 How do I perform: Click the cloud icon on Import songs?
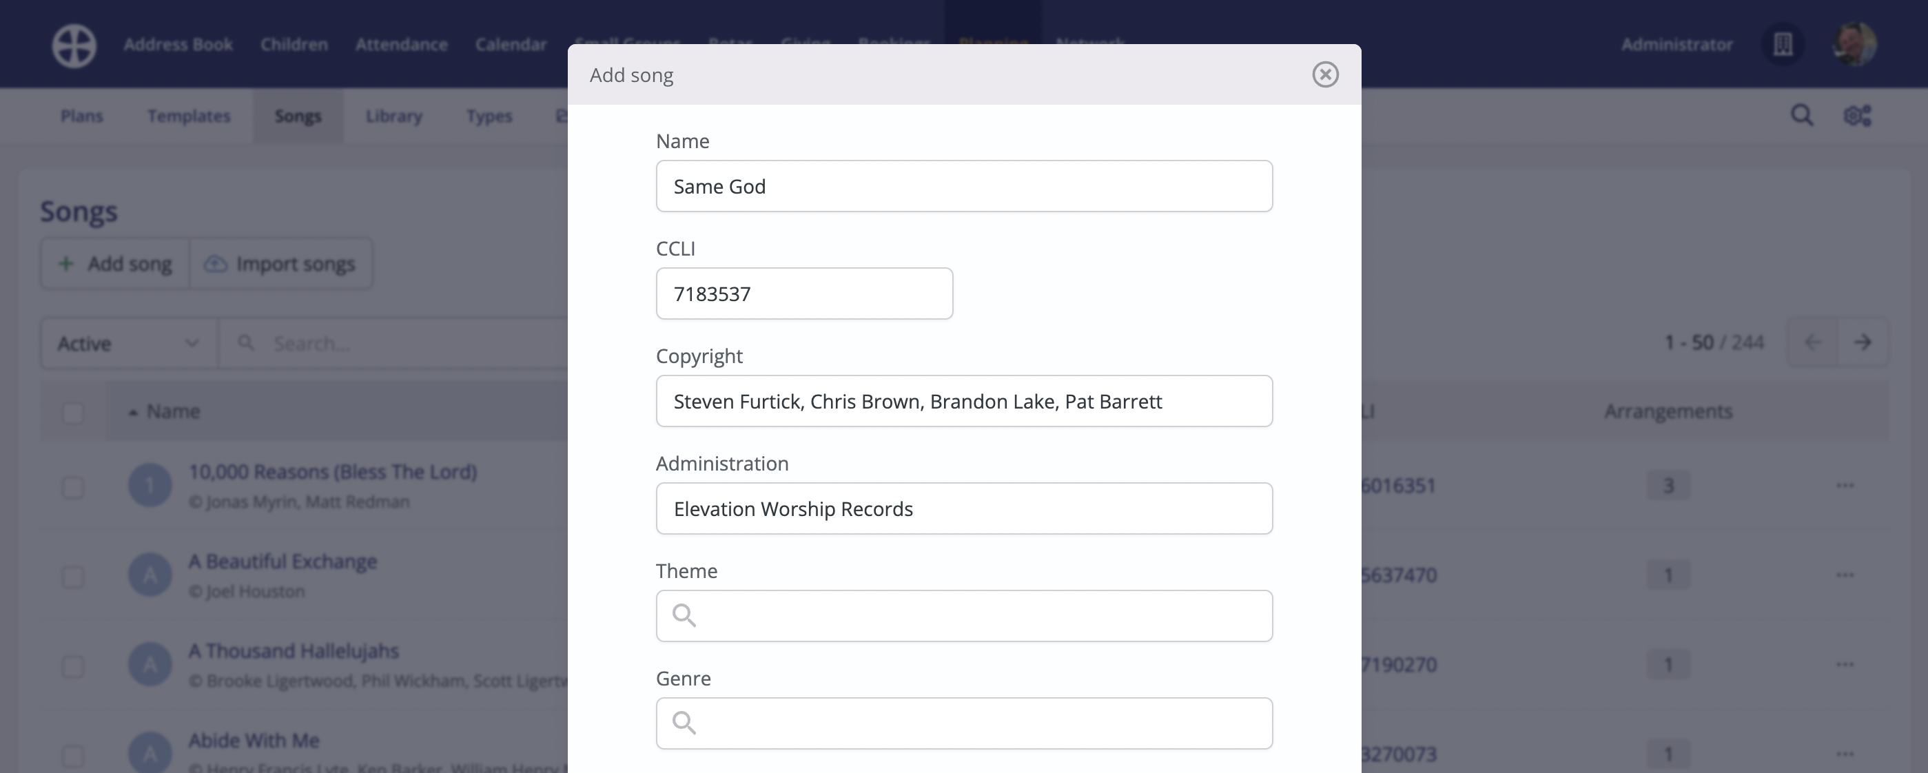[x=216, y=263]
